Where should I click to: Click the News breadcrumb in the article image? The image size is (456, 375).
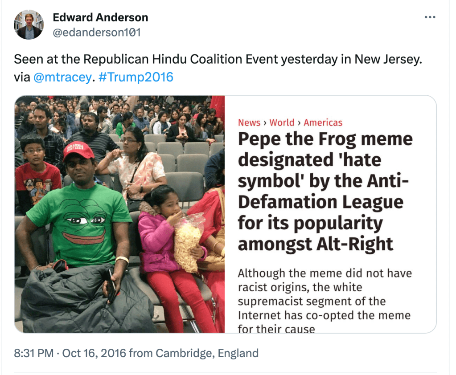(x=249, y=122)
